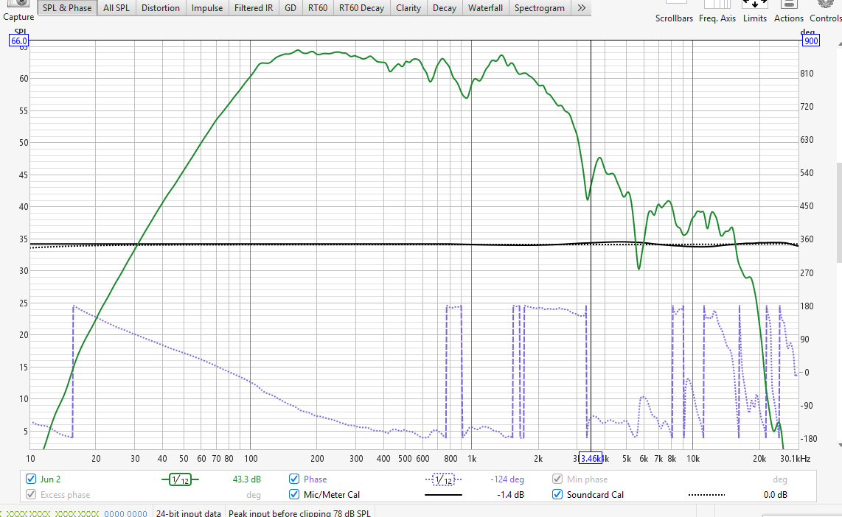Image resolution: width=842 pixels, height=517 pixels.
Task: Select the RT60 Decay tab
Action: coord(361,8)
